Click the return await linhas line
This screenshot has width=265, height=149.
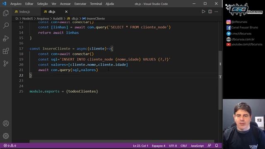click(x=58, y=33)
